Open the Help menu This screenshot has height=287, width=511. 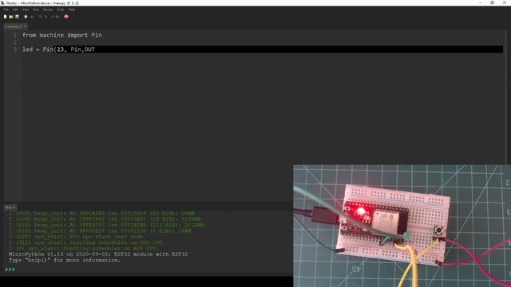point(71,10)
